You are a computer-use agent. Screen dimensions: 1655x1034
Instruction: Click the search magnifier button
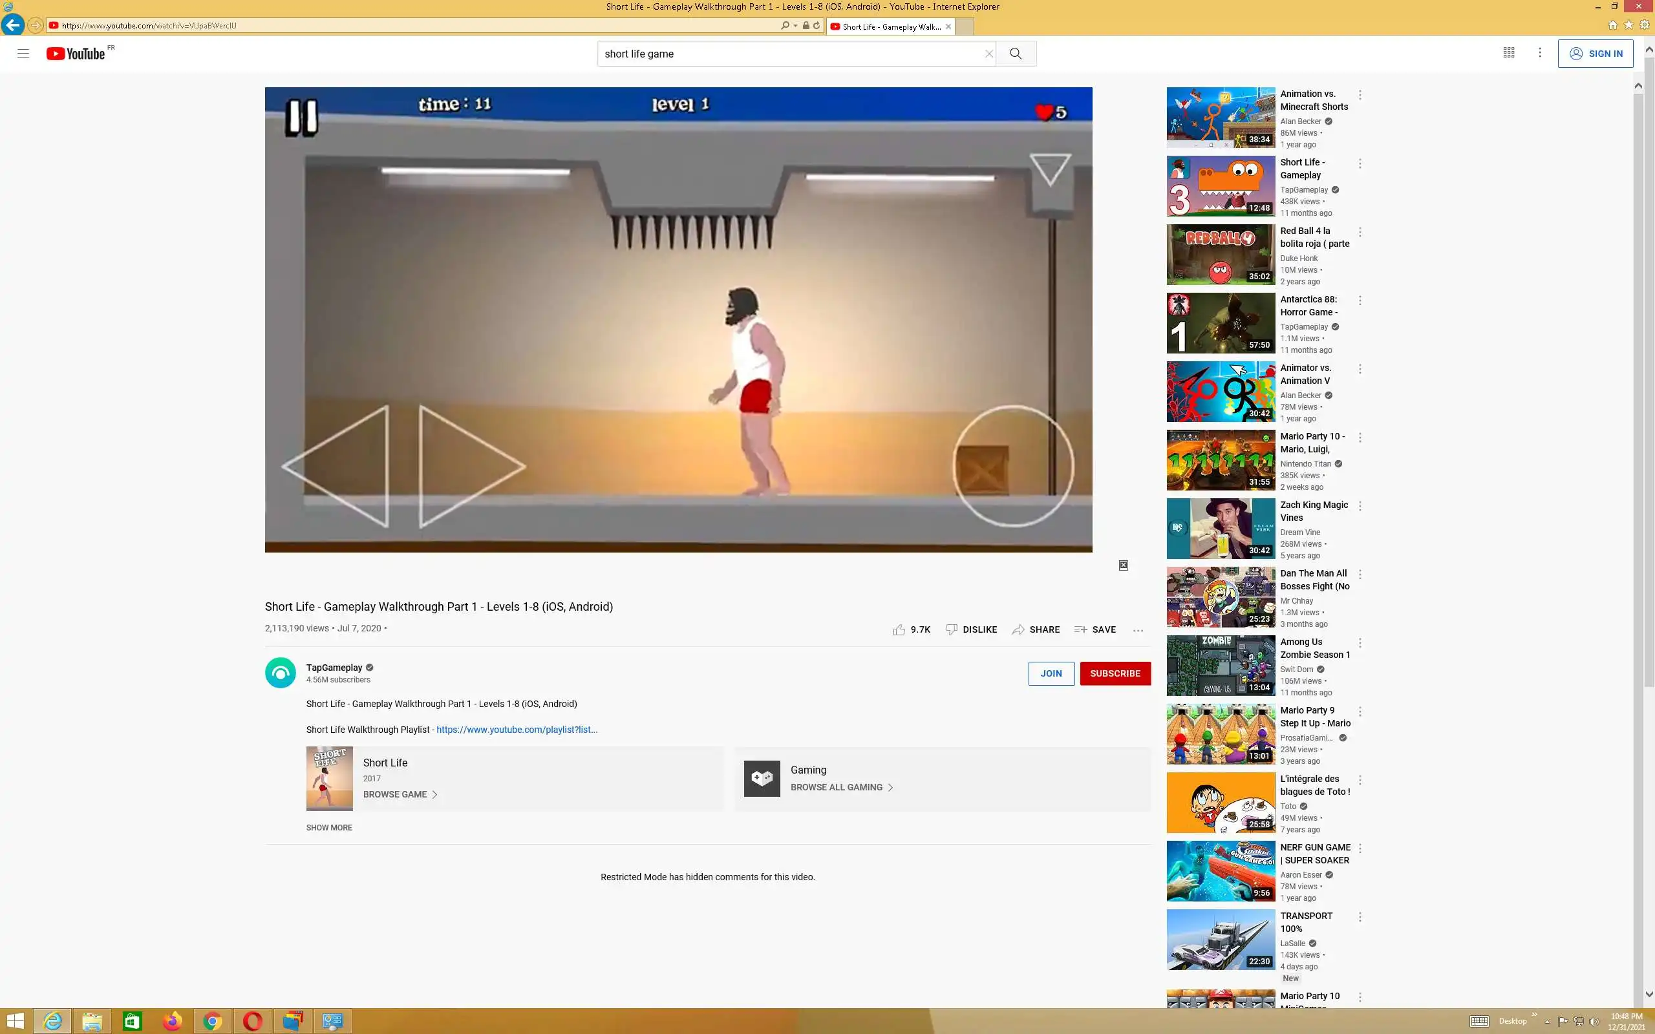(x=1016, y=54)
